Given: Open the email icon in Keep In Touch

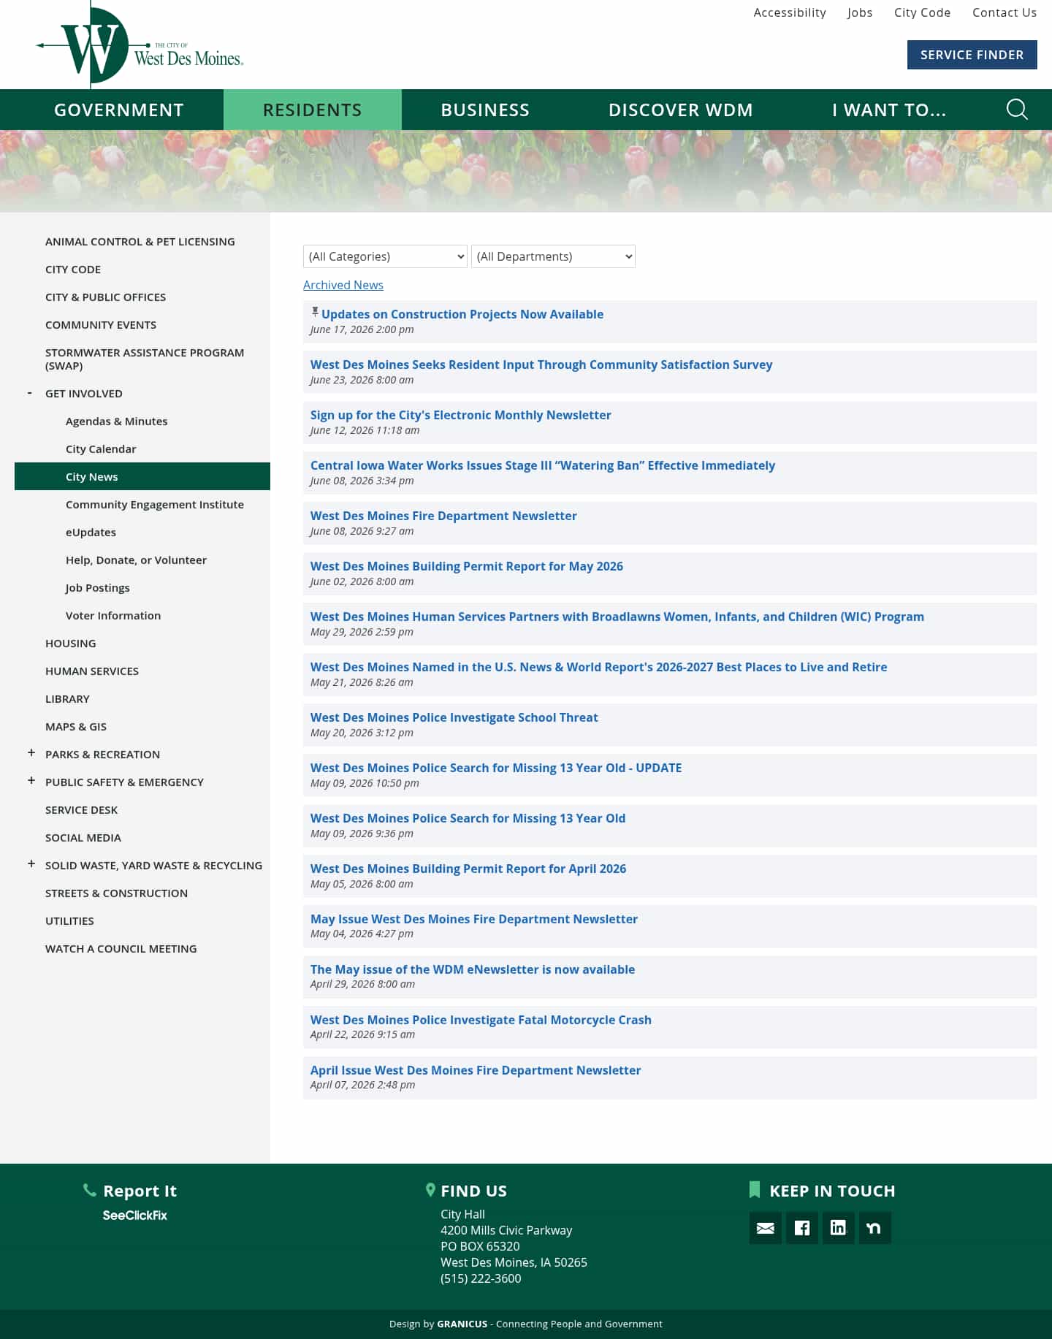Looking at the screenshot, I should coord(765,1228).
